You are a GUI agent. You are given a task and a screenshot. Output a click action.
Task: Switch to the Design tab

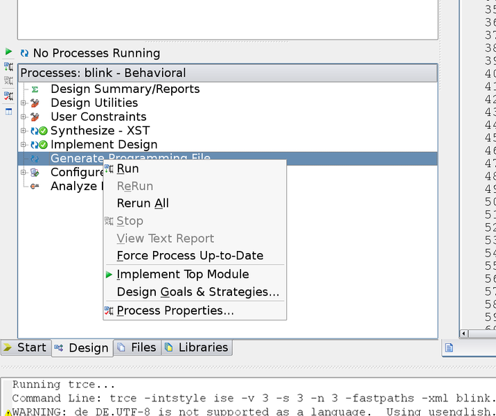tap(82, 348)
